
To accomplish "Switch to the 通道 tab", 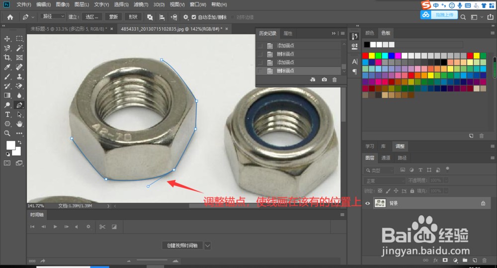I will point(386,158).
